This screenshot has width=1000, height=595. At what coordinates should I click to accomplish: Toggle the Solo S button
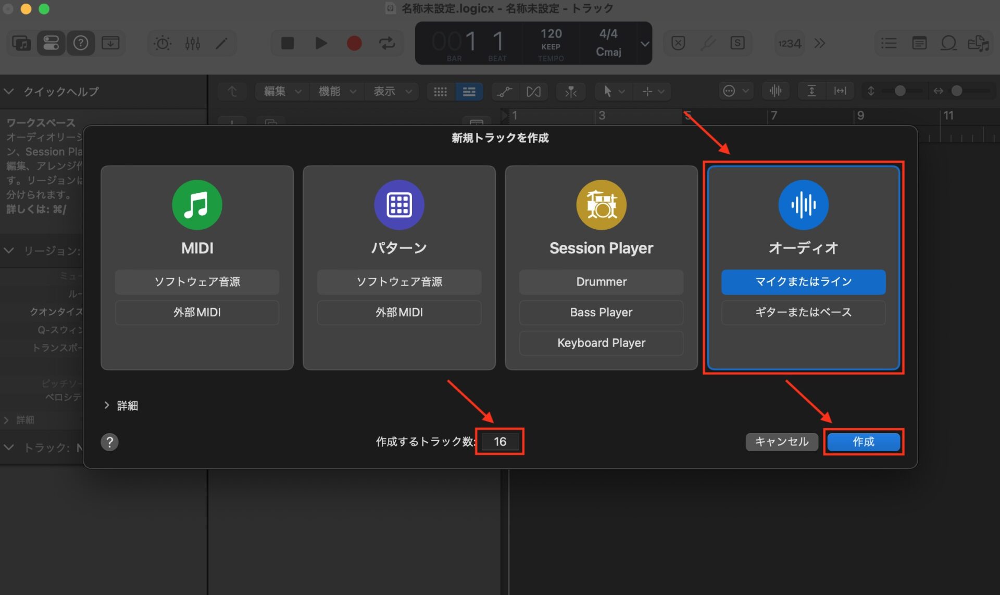[x=737, y=43]
